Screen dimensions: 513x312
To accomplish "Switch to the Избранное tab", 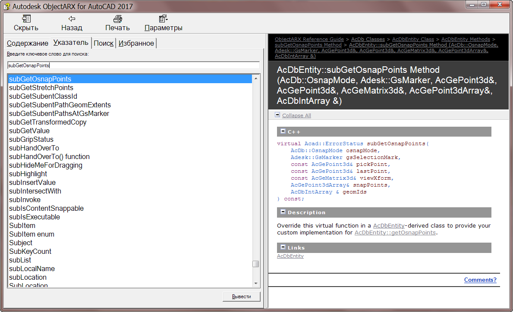I will pyautogui.click(x=135, y=43).
